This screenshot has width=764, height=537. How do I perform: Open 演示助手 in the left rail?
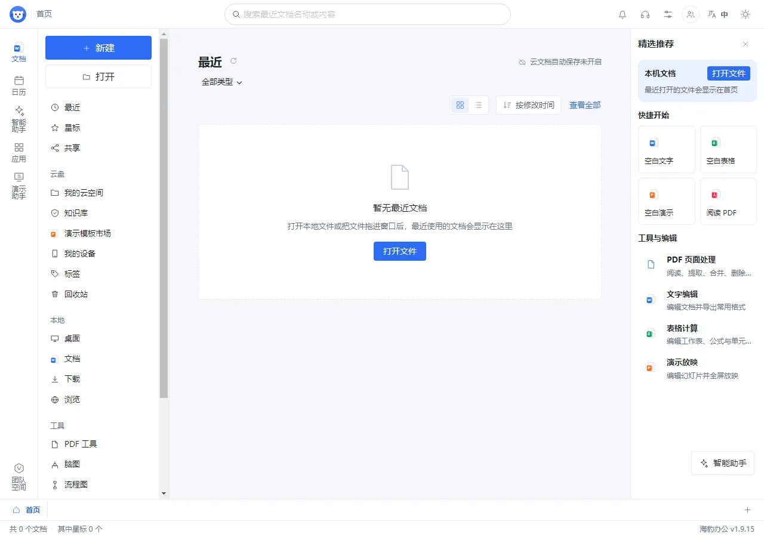[x=19, y=186]
